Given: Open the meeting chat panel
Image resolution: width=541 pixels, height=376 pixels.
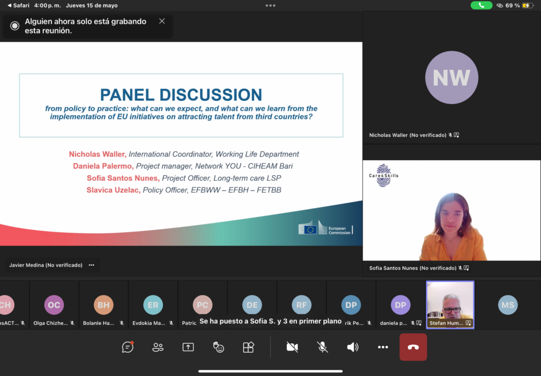Looking at the screenshot, I should point(127,347).
